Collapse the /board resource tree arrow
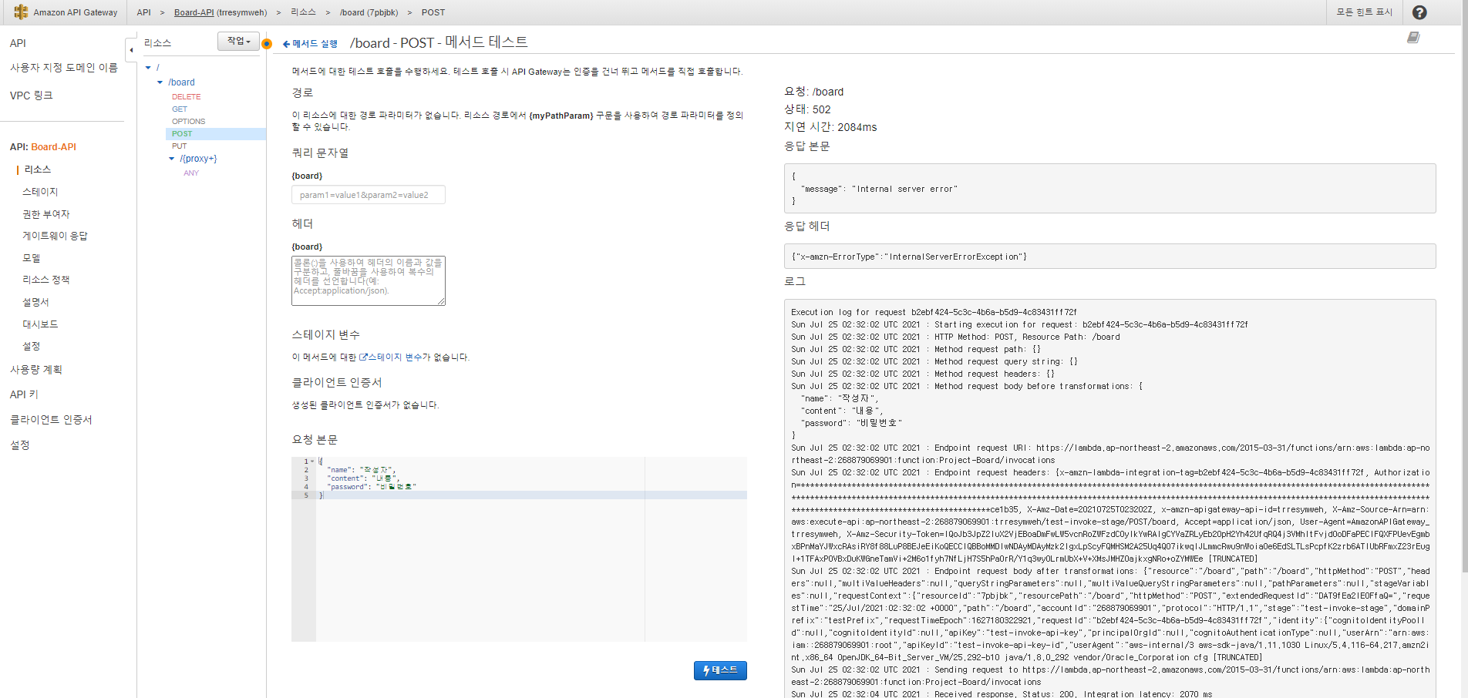The height and width of the screenshot is (698, 1468). click(x=160, y=82)
